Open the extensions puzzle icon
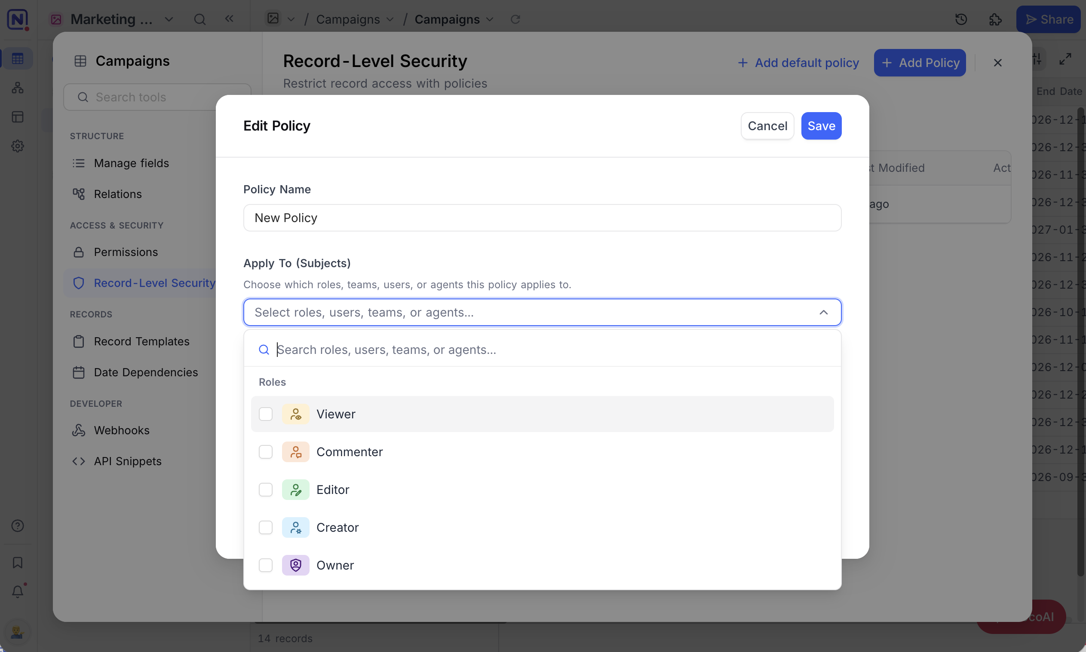 pos(995,19)
